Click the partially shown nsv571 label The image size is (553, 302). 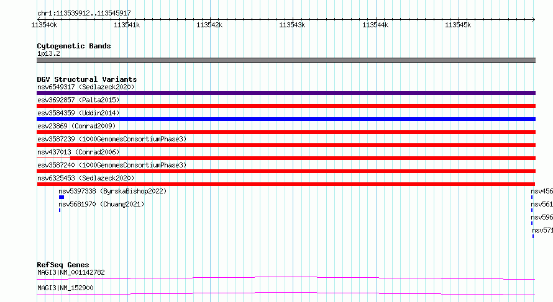[542, 230]
